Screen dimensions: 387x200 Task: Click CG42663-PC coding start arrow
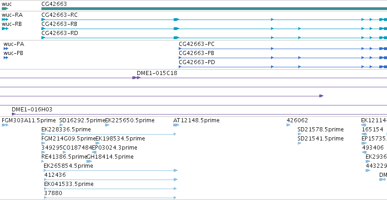(x=180, y=49)
